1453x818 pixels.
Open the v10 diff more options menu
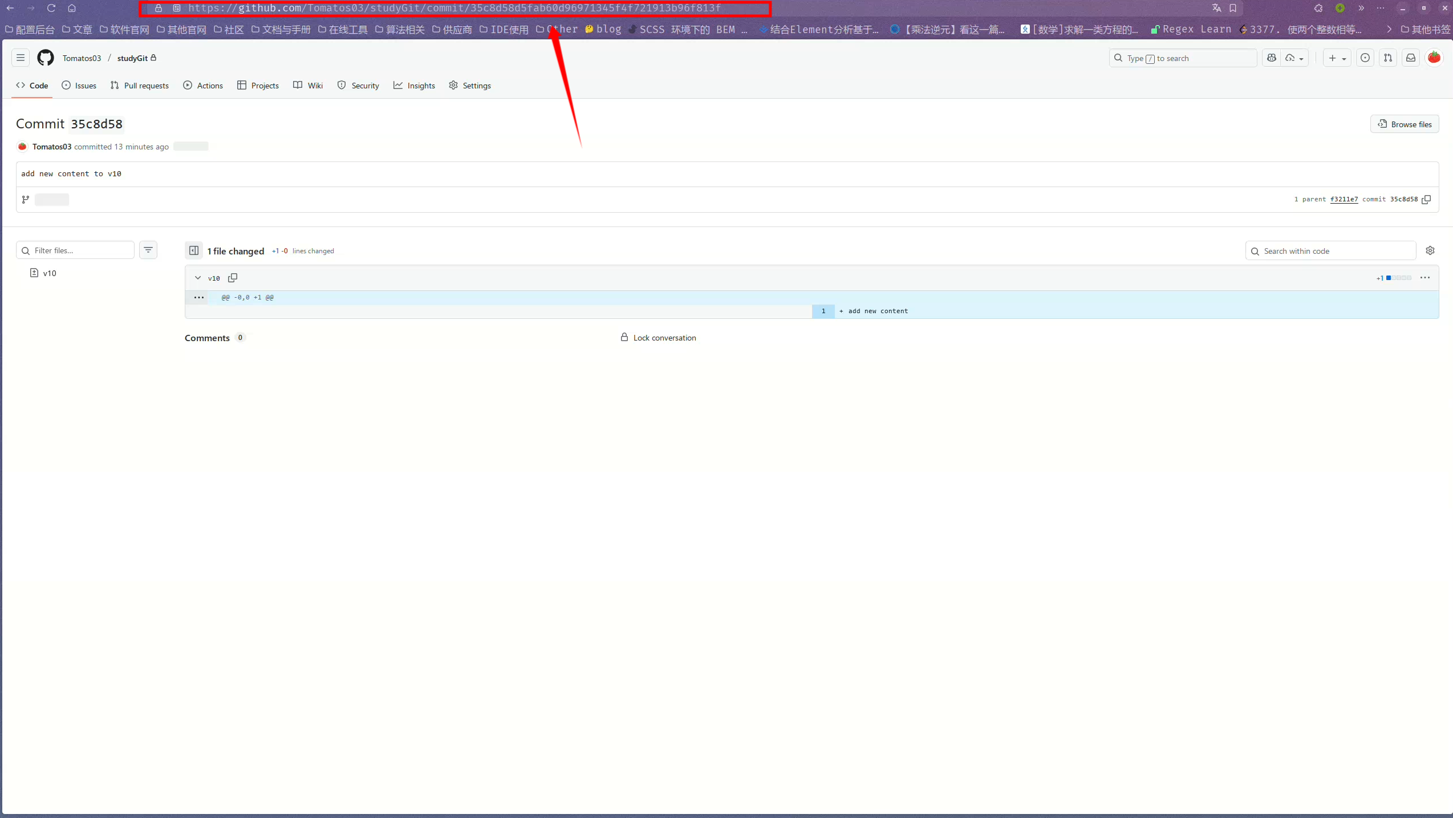(1424, 278)
